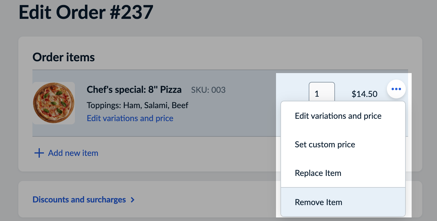Click the SKU: 003 label

208,90
